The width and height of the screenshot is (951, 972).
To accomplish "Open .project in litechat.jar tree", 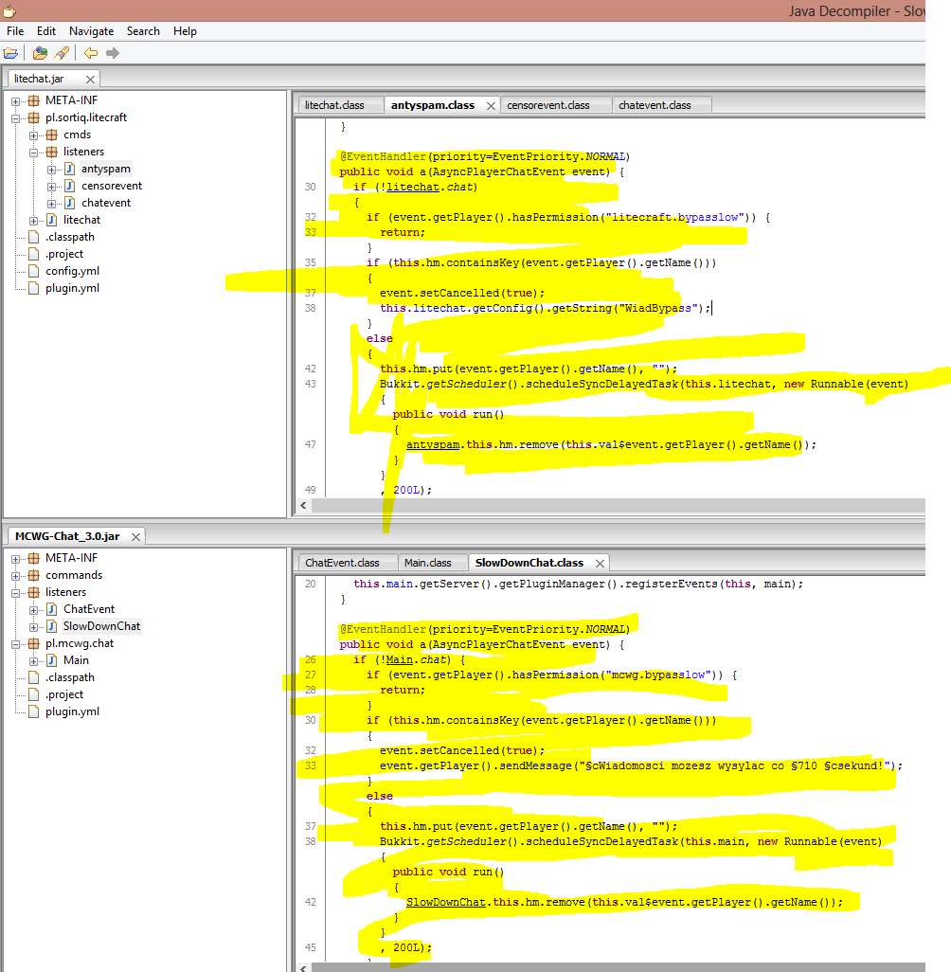I will click(64, 254).
